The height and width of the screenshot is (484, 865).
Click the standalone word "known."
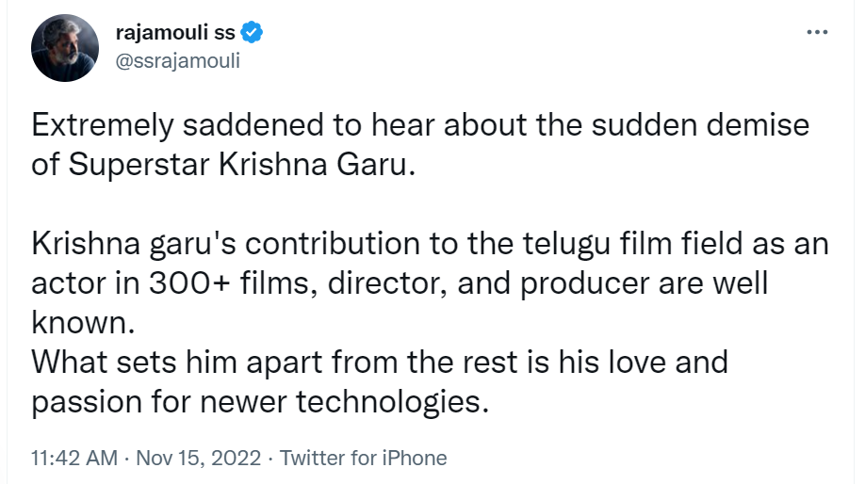point(83,322)
